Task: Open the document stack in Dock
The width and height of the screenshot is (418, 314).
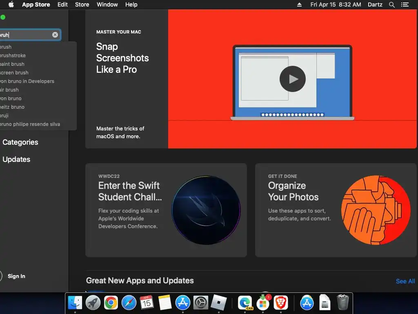Action: tap(325, 303)
